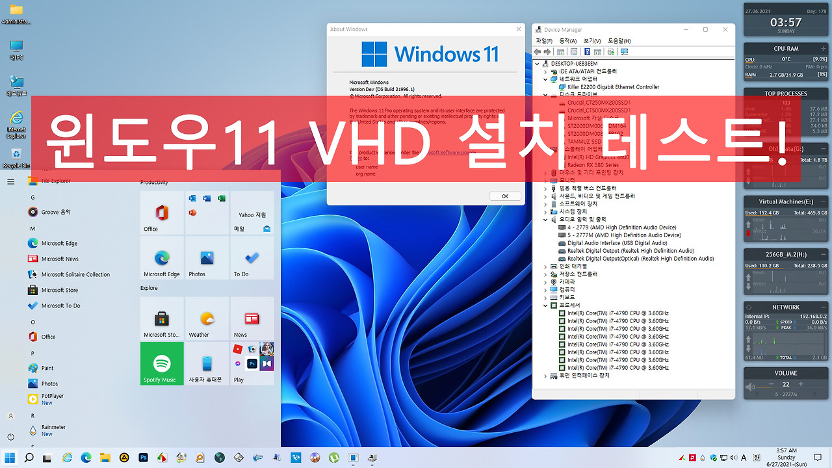Open the Photos tile
Viewport: 832px width, 468px height.
pos(207,257)
